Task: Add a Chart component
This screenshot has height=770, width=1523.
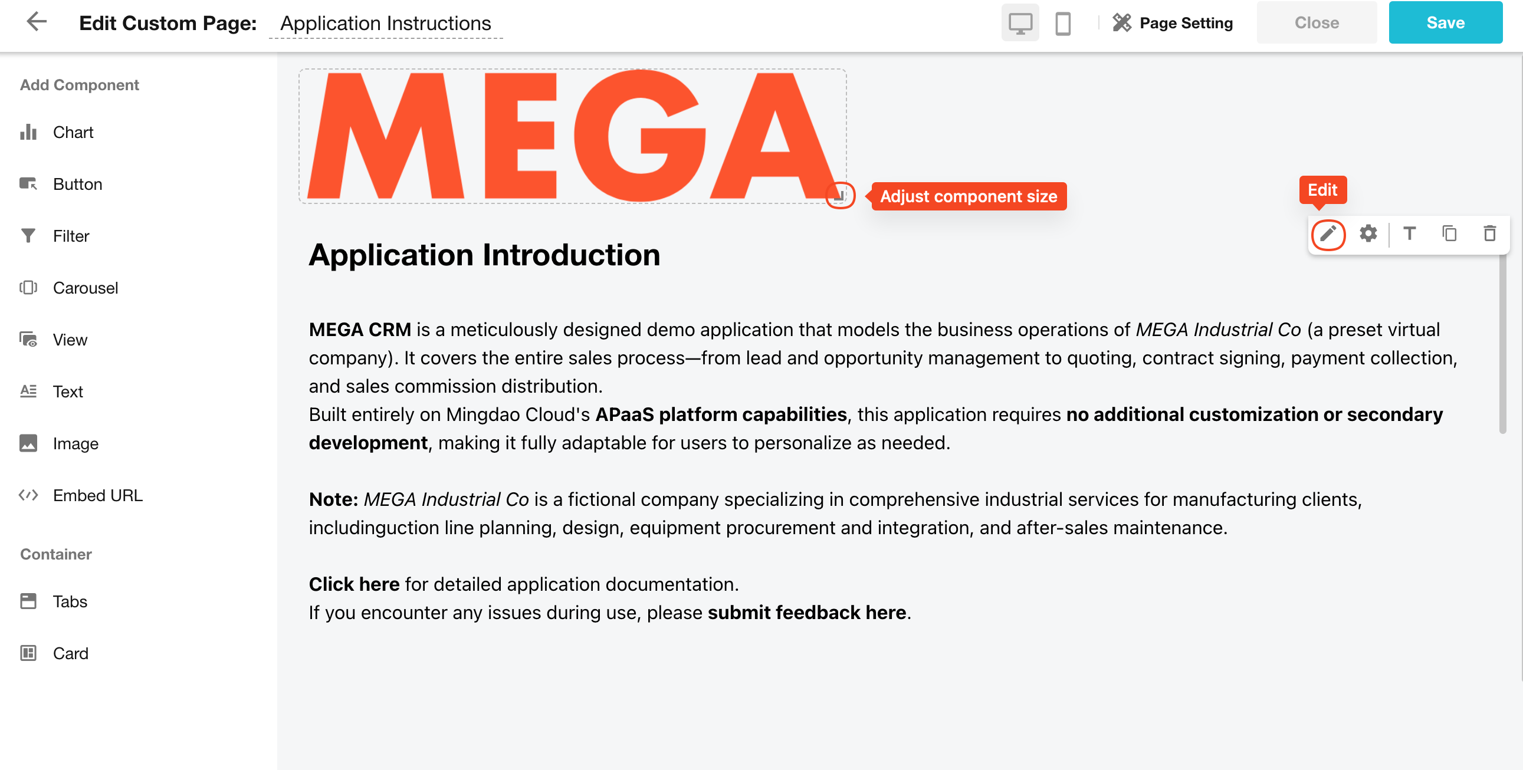Action: (73, 133)
